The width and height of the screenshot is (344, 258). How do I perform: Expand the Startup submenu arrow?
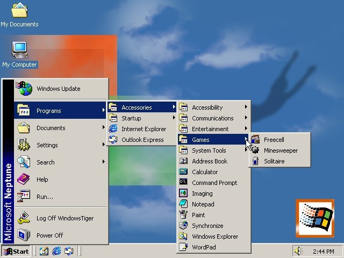point(174,118)
